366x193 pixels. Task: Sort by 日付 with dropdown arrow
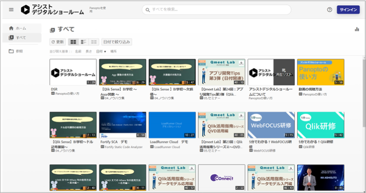[x=101, y=52]
